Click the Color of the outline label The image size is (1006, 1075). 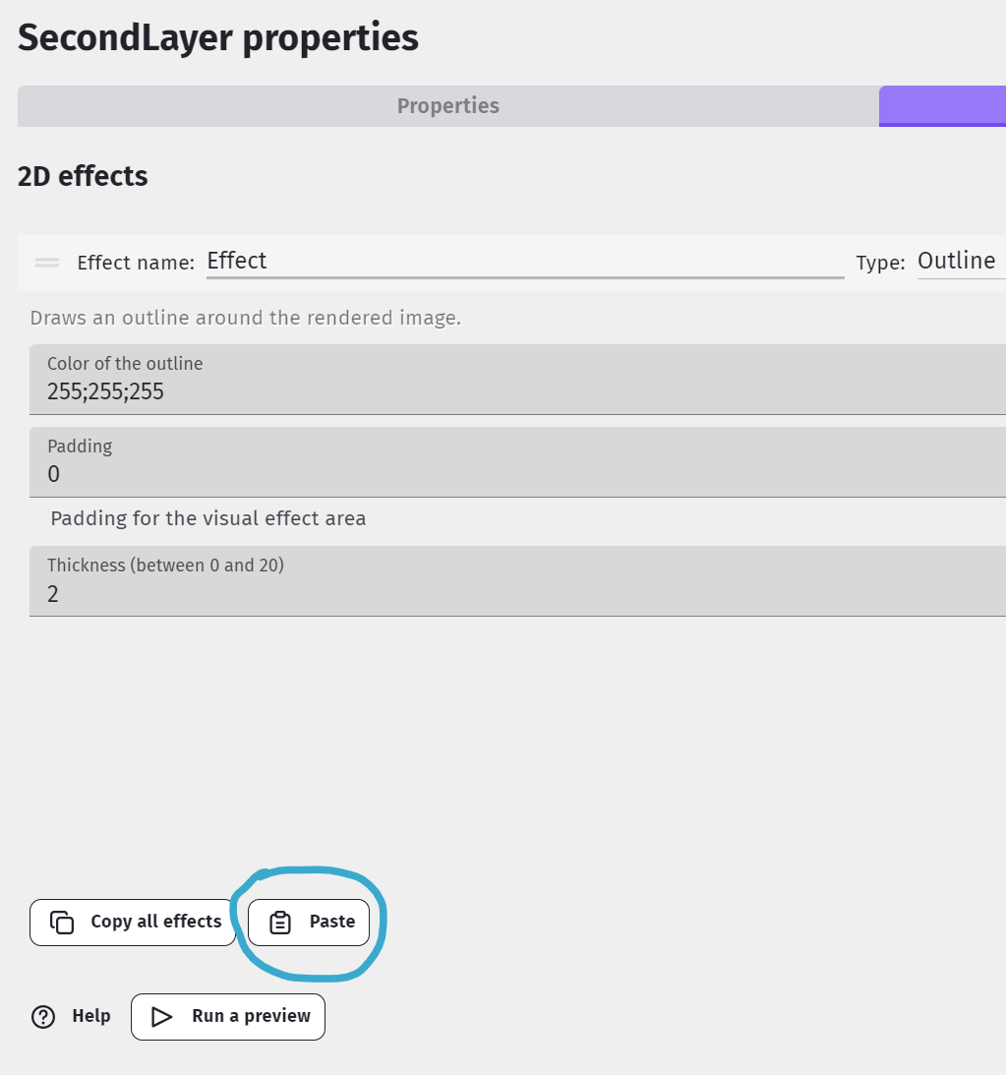pyautogui.click(x=125, y=364)
